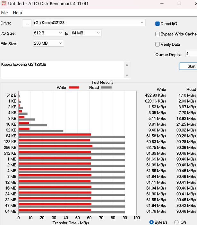The image size is (197, 225).
Task: Open the I/O Size start dropdown (512 B)
Action: coord(48,33)
